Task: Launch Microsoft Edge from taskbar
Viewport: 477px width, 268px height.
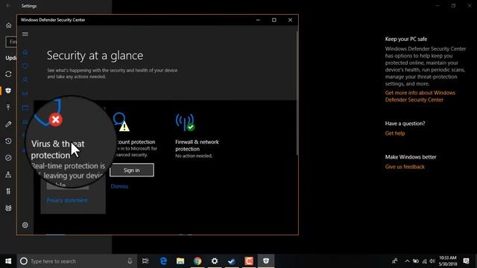Action: pyautogui.click(x=163, y=261)
